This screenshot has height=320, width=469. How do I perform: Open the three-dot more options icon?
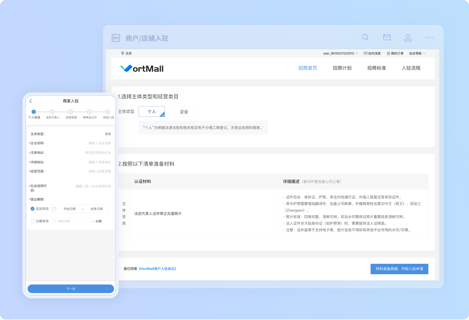point(429,38)
